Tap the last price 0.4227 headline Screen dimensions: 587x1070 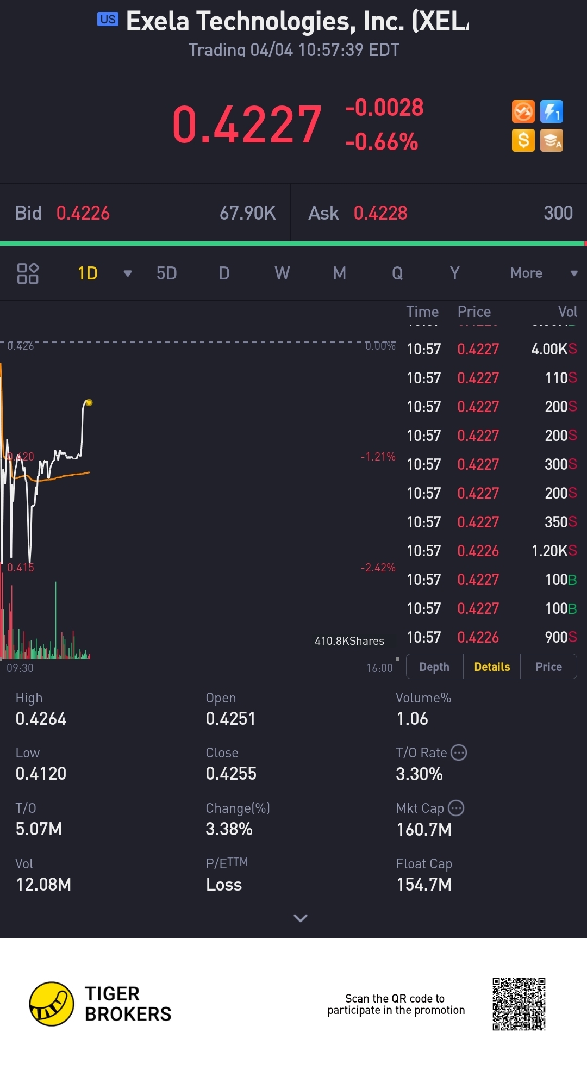point(247,125)
